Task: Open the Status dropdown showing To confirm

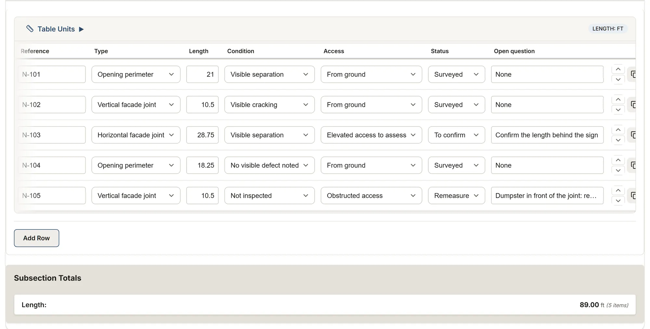Action: pyautogui.click(x=457, y=135)
